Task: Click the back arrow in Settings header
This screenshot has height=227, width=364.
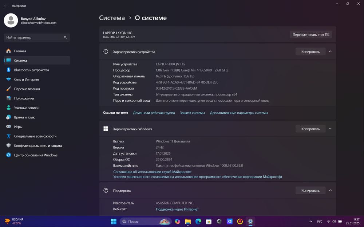Action: pyautogui.click(x=5, y=6)
